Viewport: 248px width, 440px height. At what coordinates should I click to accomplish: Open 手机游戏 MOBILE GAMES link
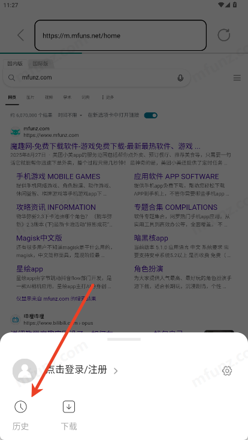pyautogui.click(x=58, y=176)
